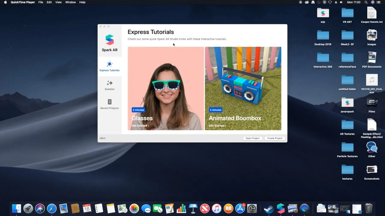Open Launchpad from the Dock
385x216 pixels.
tap(28, 208)
